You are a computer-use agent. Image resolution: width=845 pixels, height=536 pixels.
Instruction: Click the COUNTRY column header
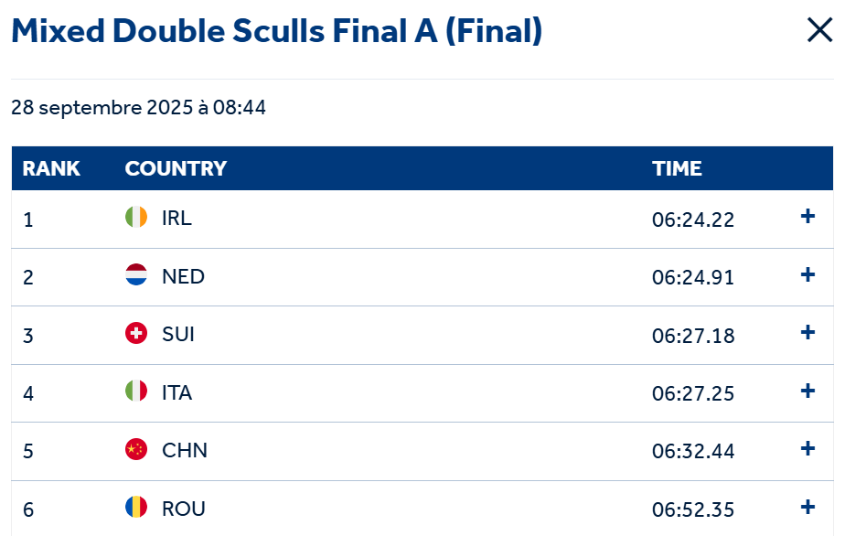tap(176, 168)
